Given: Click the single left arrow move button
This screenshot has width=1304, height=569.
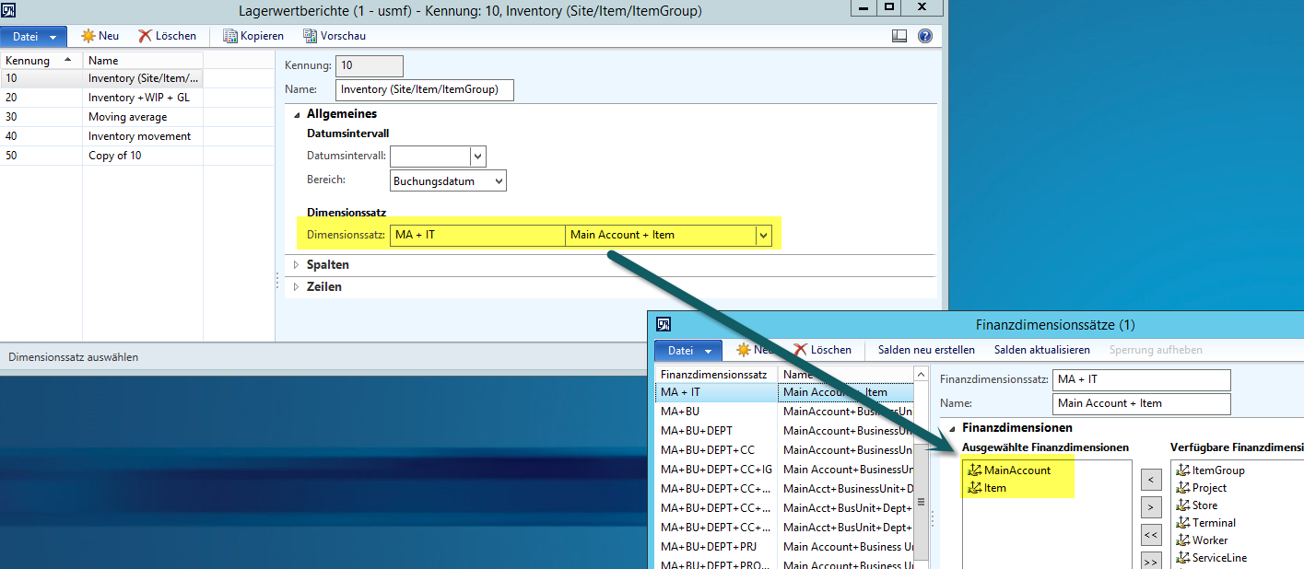Looking at the screenshot, I should pos(1150,479).
